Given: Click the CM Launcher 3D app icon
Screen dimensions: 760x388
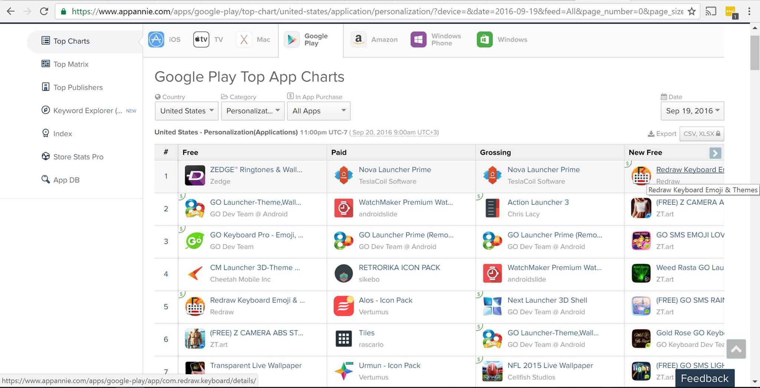Looking at the screenshot, I should pos(195,273).
